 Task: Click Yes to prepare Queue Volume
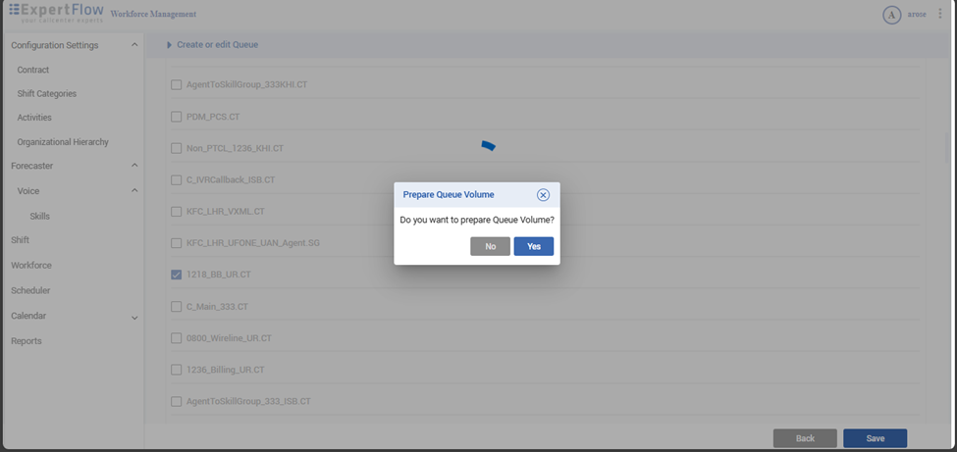pyautogui.click(x=533, y=246)
